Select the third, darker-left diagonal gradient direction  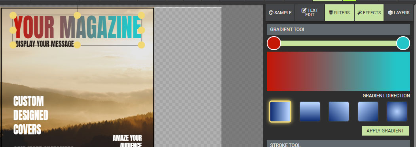click(x=339, y=112)
